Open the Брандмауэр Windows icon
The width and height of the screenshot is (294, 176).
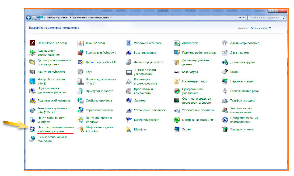click(81, 53)
